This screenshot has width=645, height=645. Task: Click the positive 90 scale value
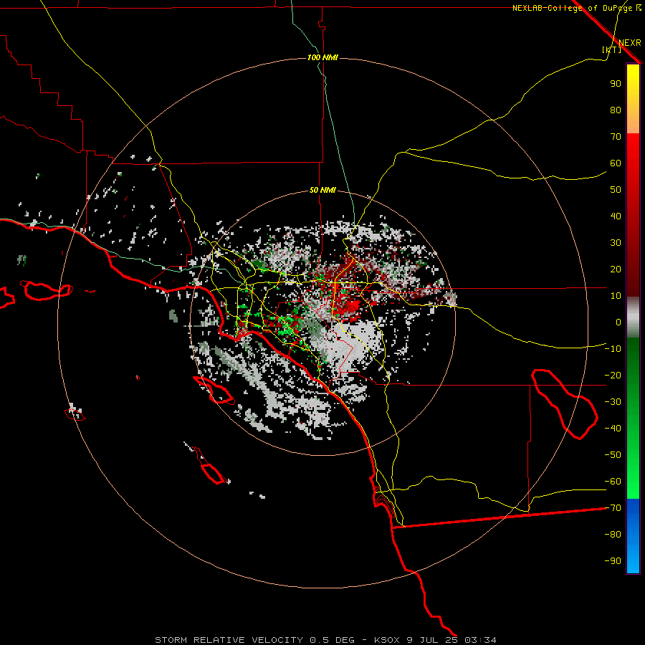point(616,84)
